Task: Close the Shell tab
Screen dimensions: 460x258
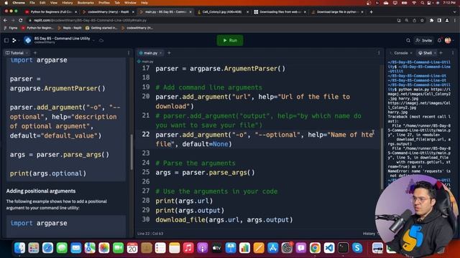Action: [435, 53]
